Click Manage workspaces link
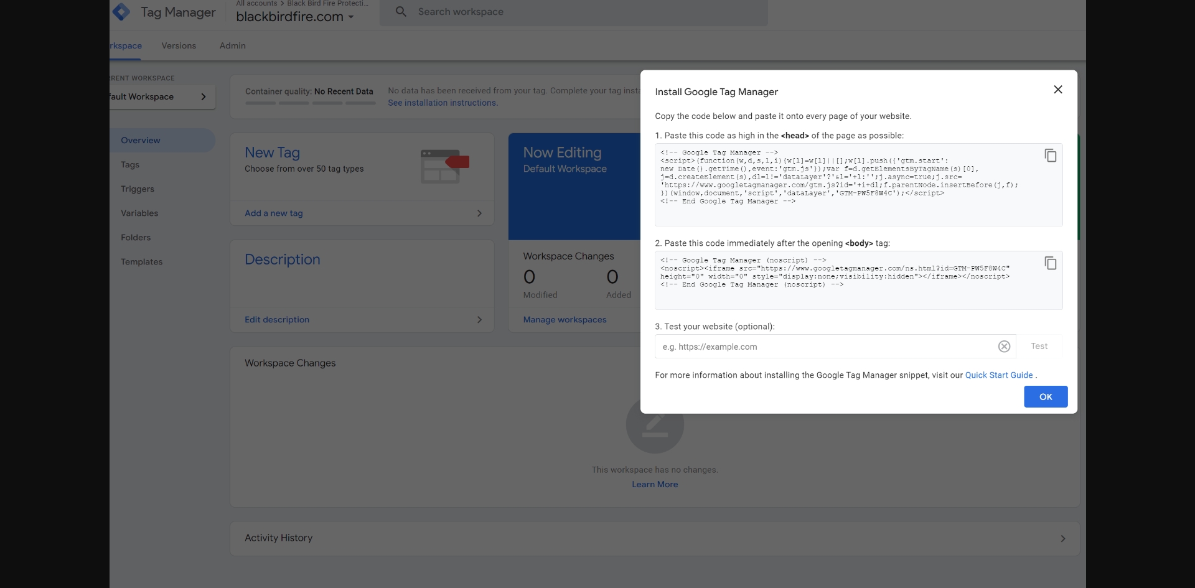 pos(565,319)
